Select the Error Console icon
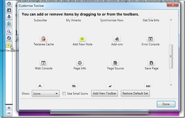The height and width of the screenshot is (118, 185). (x=150, y=39)
